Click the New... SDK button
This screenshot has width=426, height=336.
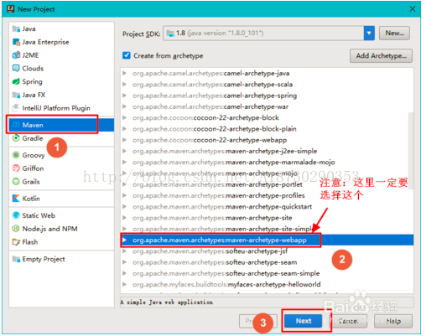(394, 34)
